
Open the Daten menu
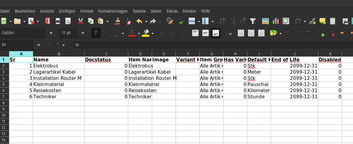[156, 11]
